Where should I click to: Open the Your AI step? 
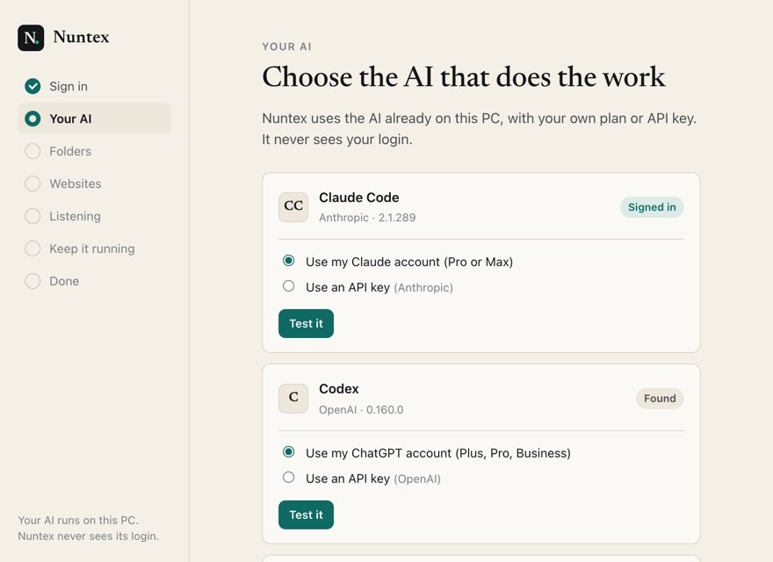click(95, 119)
